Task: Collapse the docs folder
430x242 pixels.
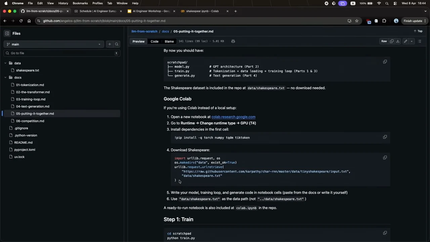Action: pos(5,78)
